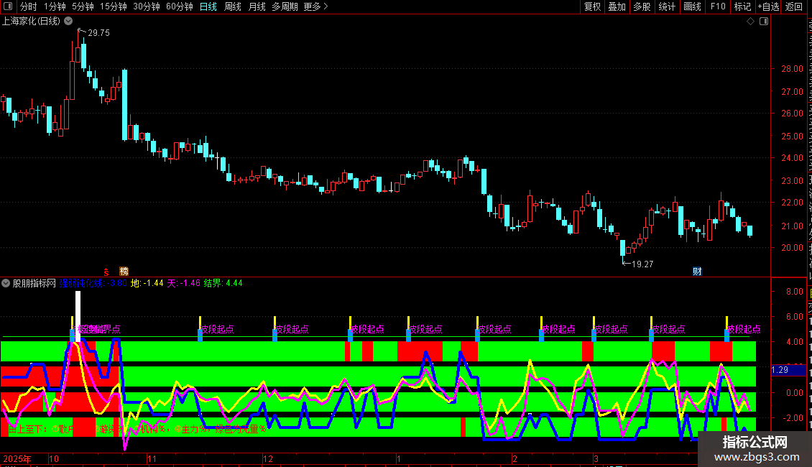812x467 pixels.
Task: Click month 3 on the date axis
Action: coord(596,458)
